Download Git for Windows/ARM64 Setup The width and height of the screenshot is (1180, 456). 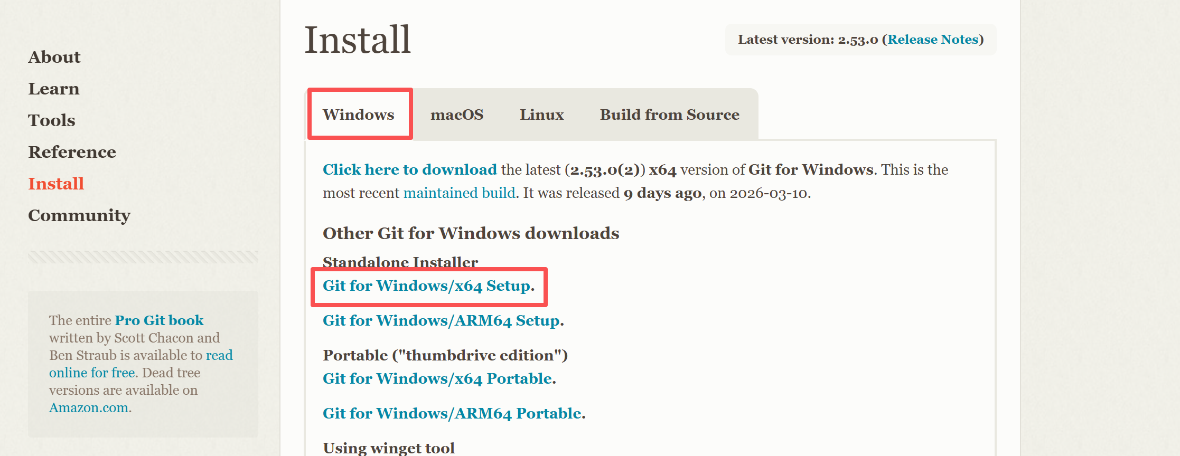(442, 321)
